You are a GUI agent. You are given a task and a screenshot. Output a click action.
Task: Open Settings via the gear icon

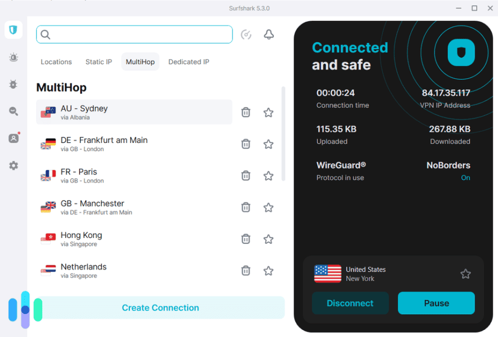pos(13,166)
